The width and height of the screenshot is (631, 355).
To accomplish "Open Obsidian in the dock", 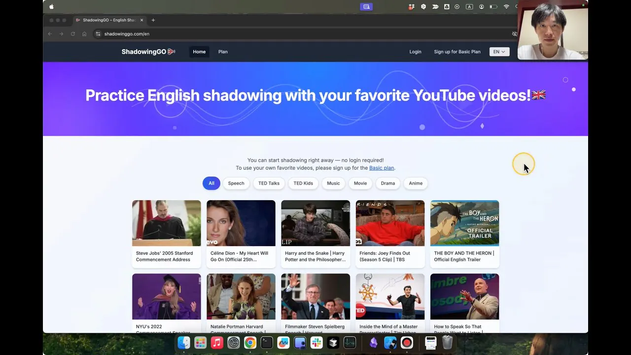I will 373,343.
